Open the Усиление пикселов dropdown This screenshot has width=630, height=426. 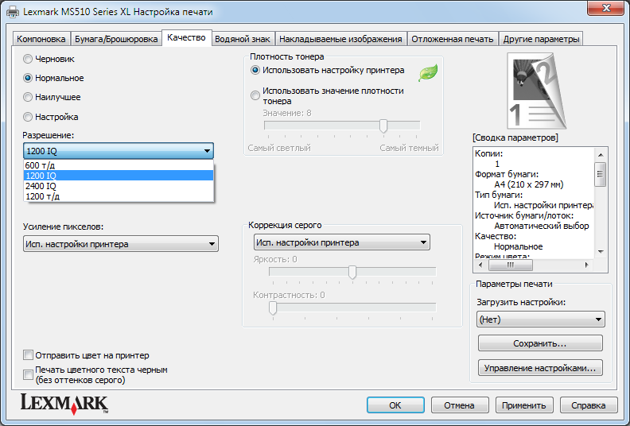121,244
